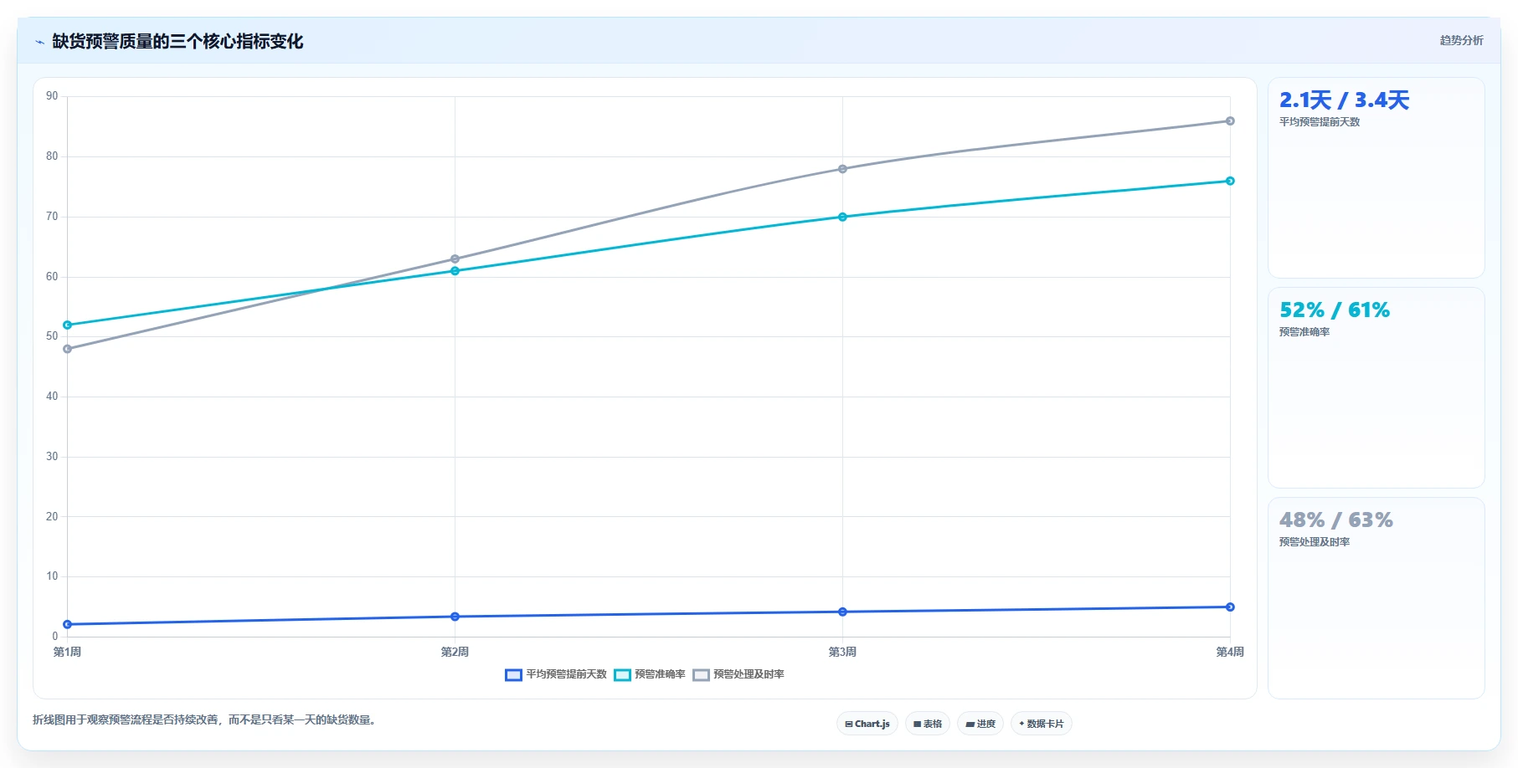This screenshot has height=768, width=1518.
Task: Click the 2.1天 / 3.4天 KPI value
Action: (x=1344, y=100)
